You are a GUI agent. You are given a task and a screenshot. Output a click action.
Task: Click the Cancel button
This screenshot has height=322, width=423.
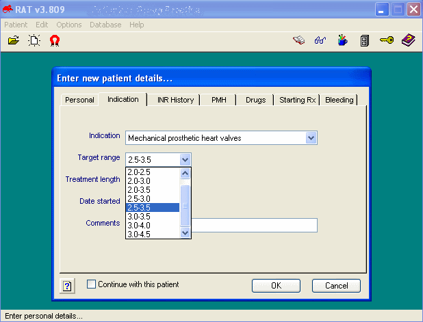[x=336, y=286]
